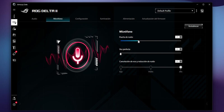Viewport: 224px width, 112px height.
Task: Click the Puerta de ruido slider handle
Action: (139, 41)
